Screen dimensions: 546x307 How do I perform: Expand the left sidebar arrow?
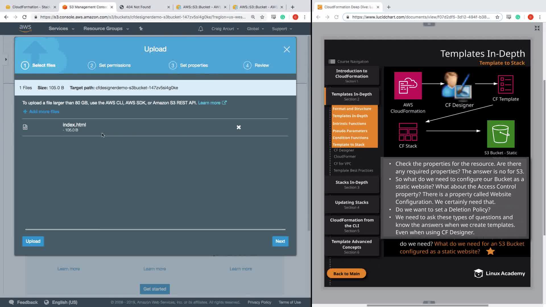tap(6, 59)
